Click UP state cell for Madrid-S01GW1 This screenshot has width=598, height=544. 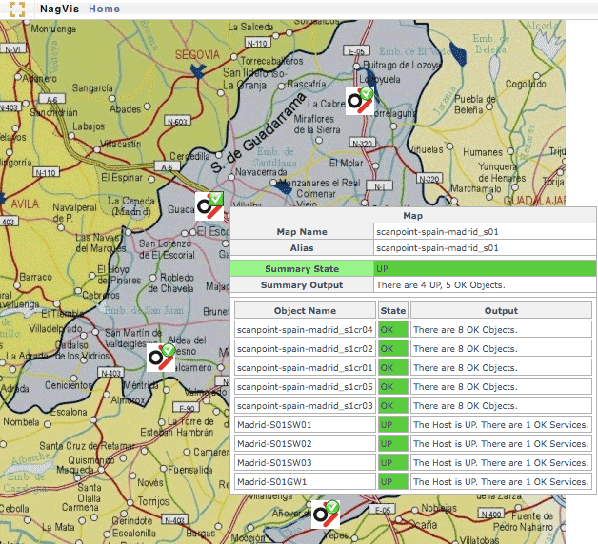click(393, 482)
